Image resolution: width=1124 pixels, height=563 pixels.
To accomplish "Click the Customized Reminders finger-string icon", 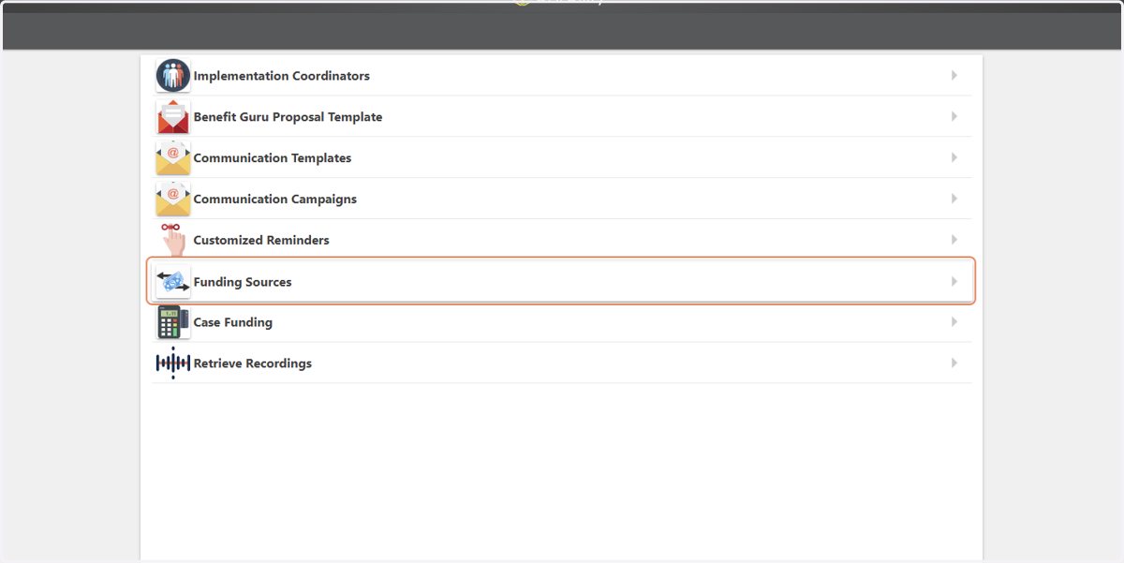I will [173, 240].
